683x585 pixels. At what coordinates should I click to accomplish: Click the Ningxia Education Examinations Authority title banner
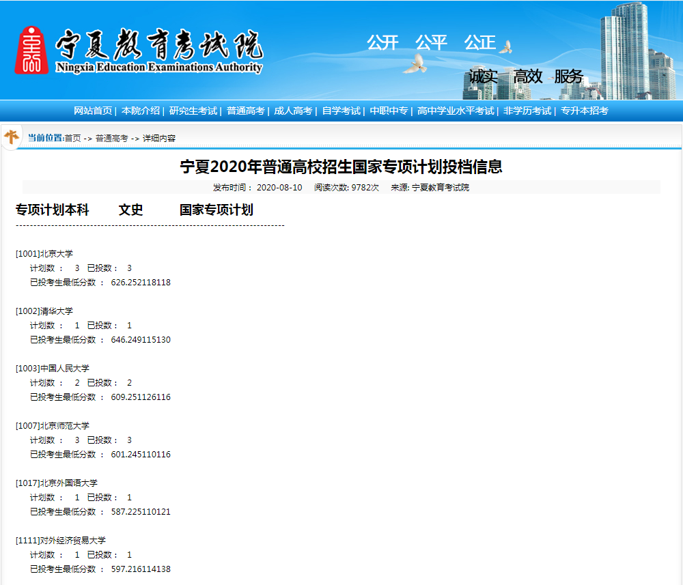(x=159, y=50)
